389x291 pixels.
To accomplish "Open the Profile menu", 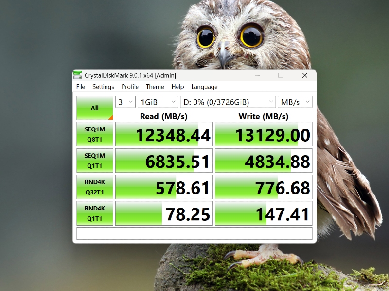I will [130, 87].
